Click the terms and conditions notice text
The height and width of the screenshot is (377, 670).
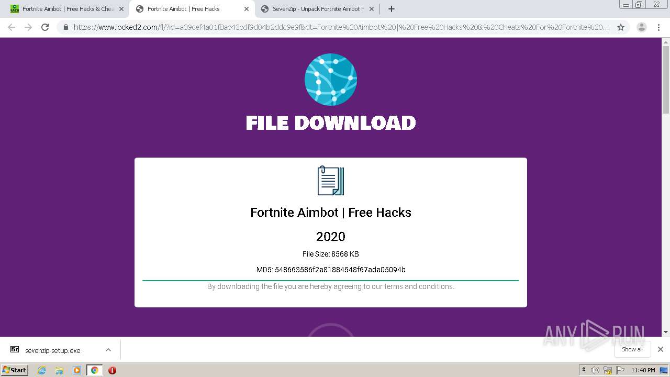(331, 286)
